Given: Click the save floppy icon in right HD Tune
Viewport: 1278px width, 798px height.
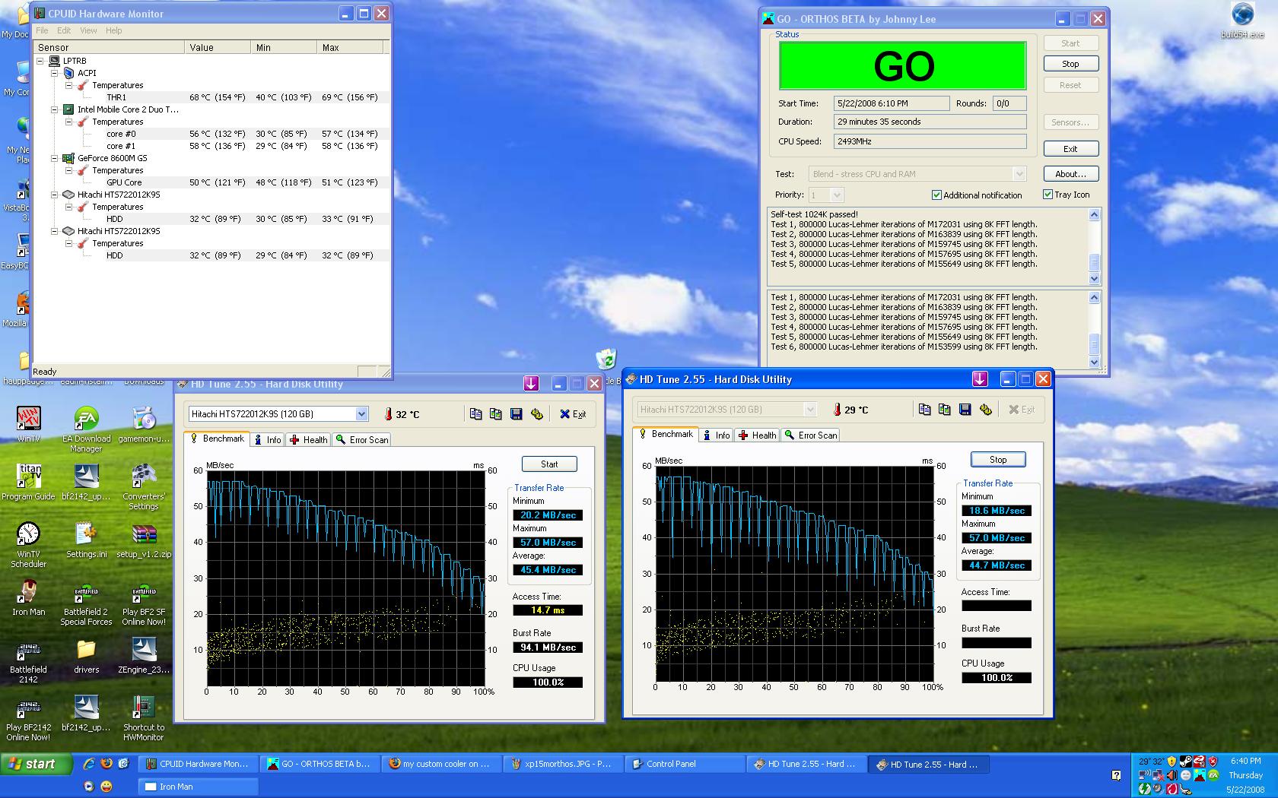Looking at the screenshot, I should click(x=965, y=410).
